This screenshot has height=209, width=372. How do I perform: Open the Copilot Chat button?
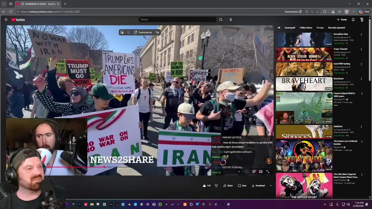(364, 12)
